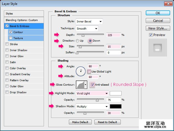174x131 pixels.
Task: Open the Technique dropdown showing Smooth
Action: point(87,28)
